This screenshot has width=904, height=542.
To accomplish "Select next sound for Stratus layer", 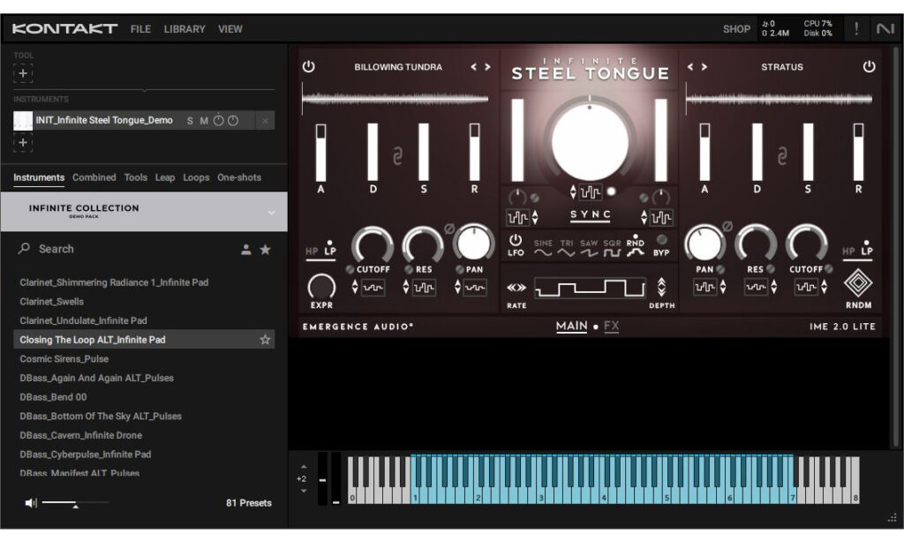I will pyautogui.click(x=704, y=67).
